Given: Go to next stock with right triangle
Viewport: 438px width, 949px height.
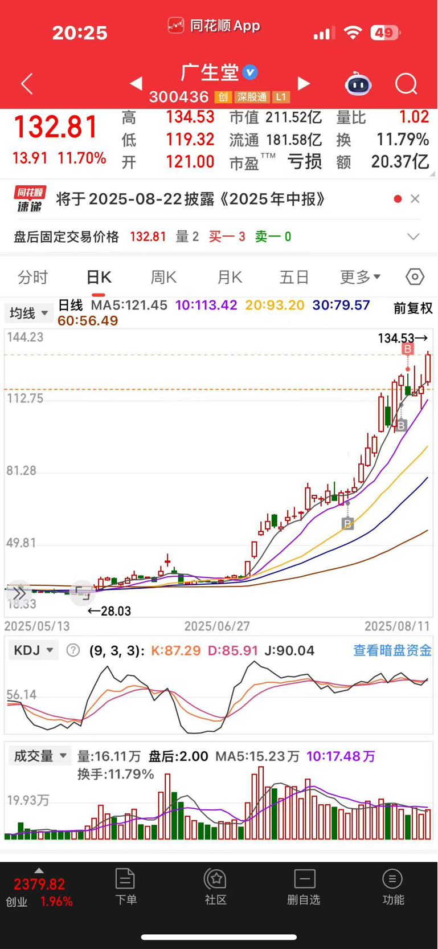Looking at the screenshot, I should click(x=304, y=84).
